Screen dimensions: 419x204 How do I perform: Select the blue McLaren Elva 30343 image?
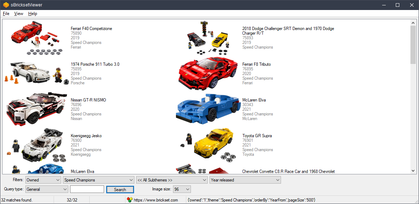207,109
